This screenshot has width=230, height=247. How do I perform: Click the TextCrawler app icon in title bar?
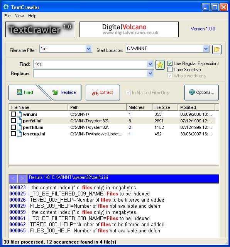coord(6,7)
